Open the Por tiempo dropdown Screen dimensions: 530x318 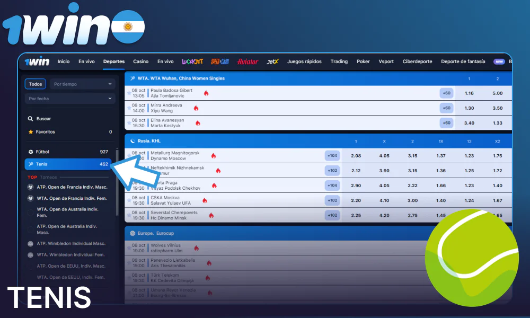(x=83, y=84)
